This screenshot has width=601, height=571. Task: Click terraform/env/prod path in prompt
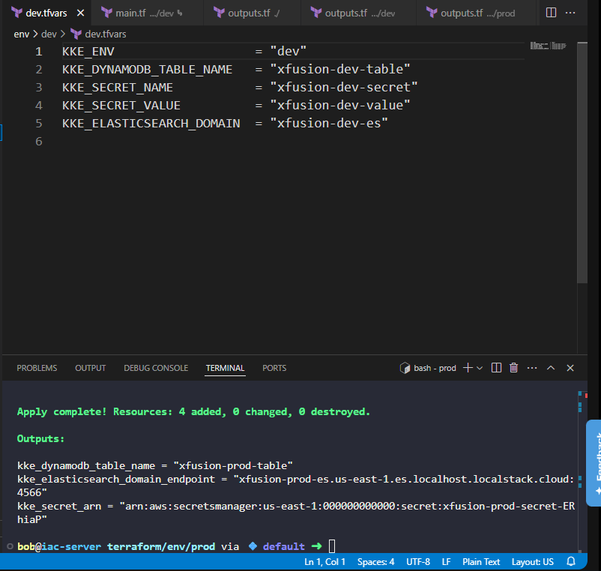161,546
